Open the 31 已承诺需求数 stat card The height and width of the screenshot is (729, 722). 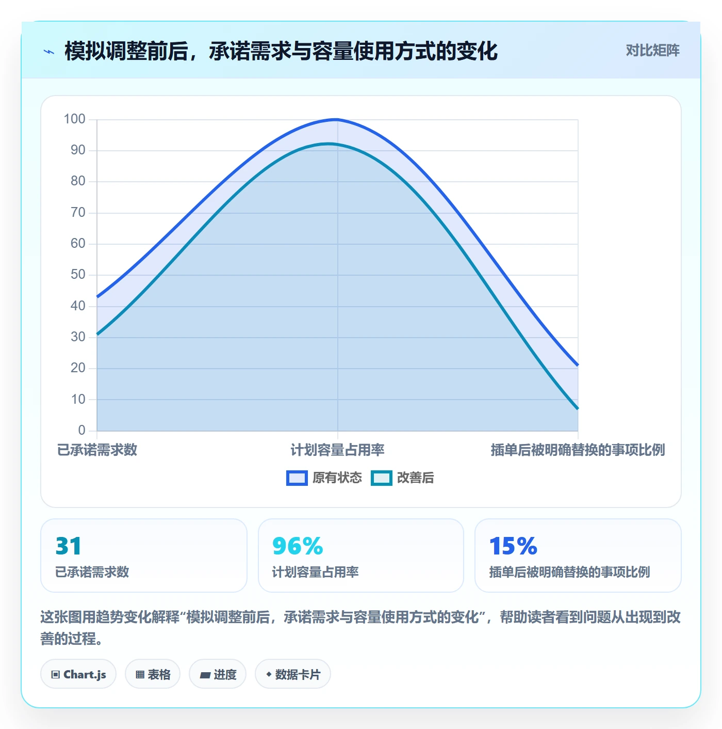pyautogui.click(x=144, y=556)
